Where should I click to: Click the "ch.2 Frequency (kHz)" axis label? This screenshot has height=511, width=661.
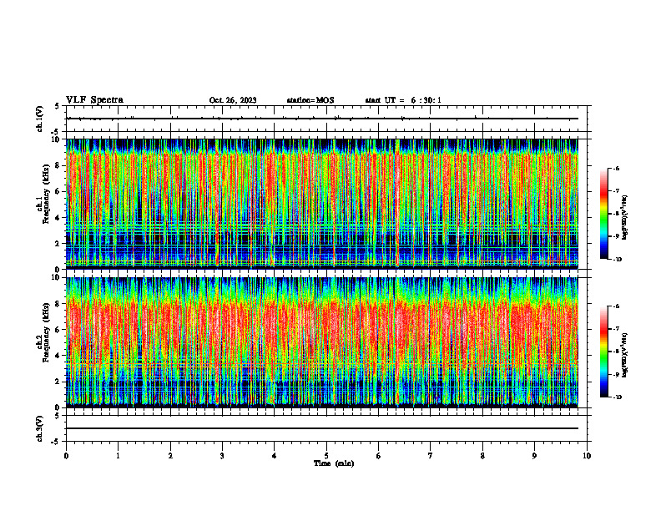(x=45, y=331)
